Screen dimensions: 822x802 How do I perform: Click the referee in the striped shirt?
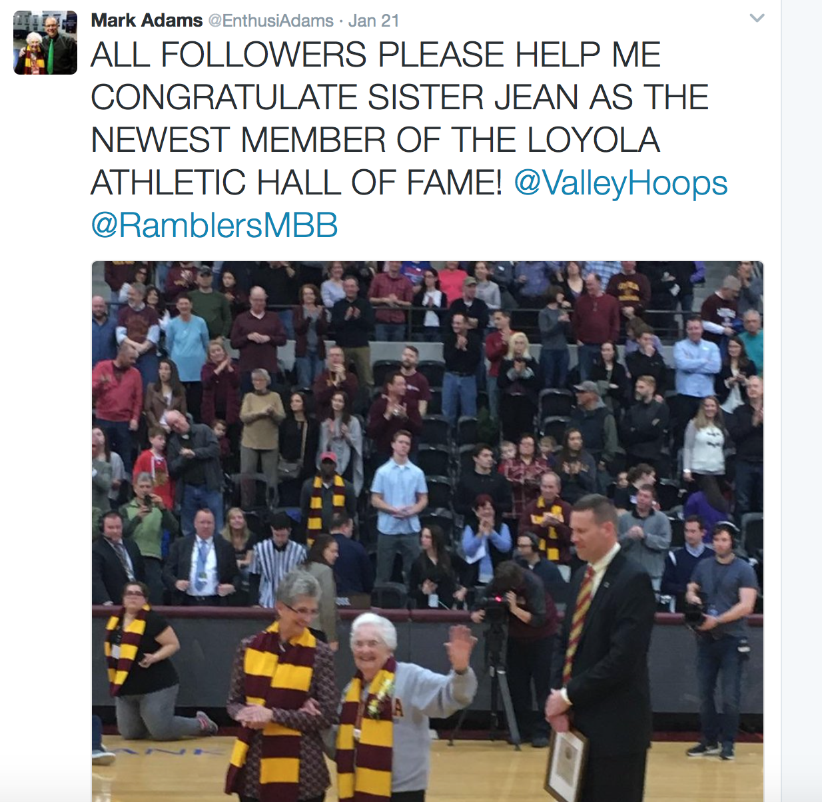click(278, 560)
